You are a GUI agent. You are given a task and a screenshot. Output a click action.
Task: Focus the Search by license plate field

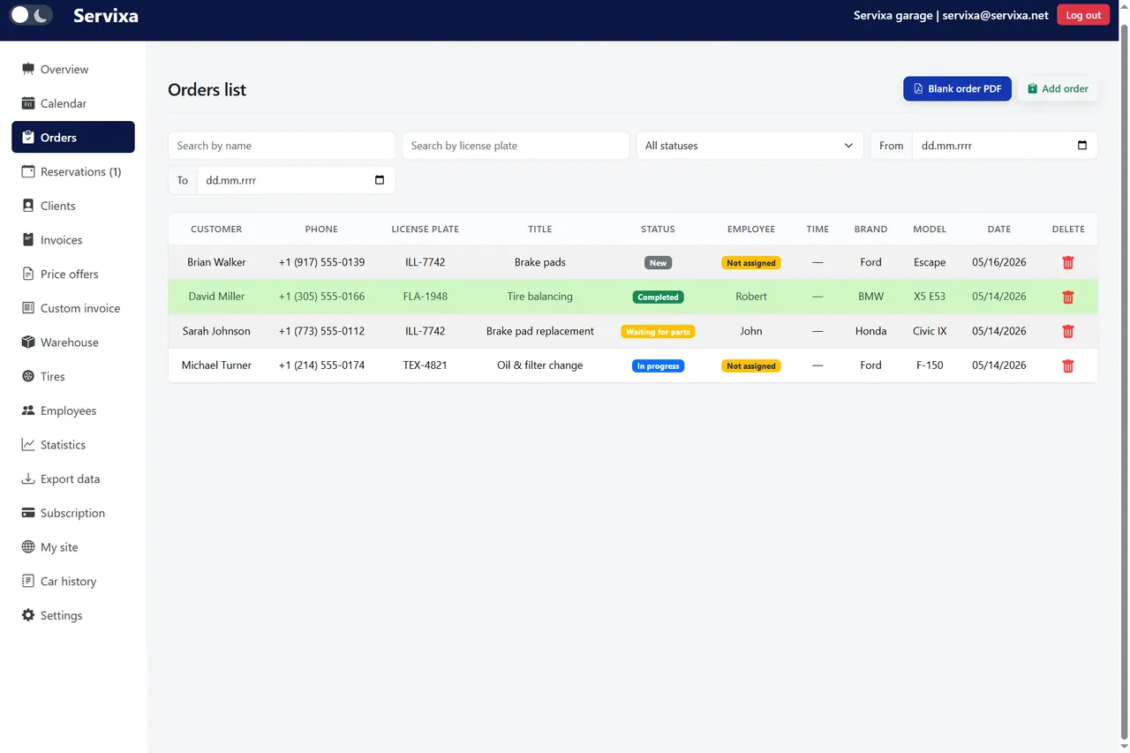[x=516, y=146]
